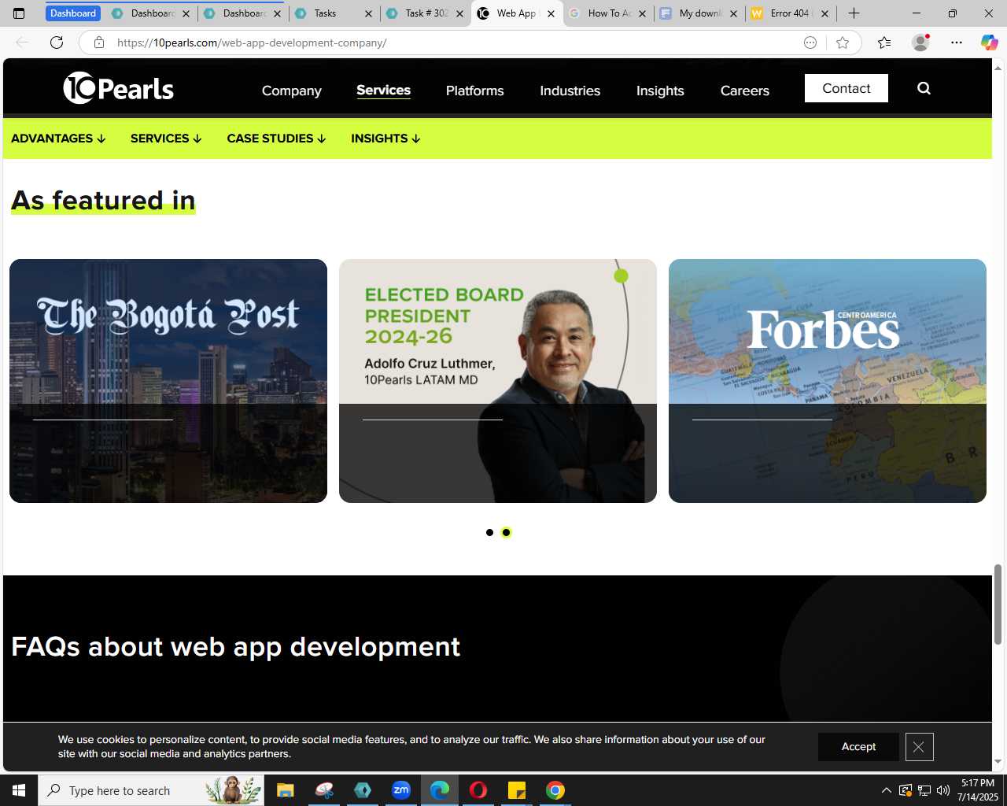Refresh the page with reload icon
This screenshot has height=806, width=1007.
pos(57,43)
